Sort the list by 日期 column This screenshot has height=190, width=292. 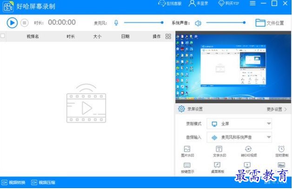click(x=126, y=36)
